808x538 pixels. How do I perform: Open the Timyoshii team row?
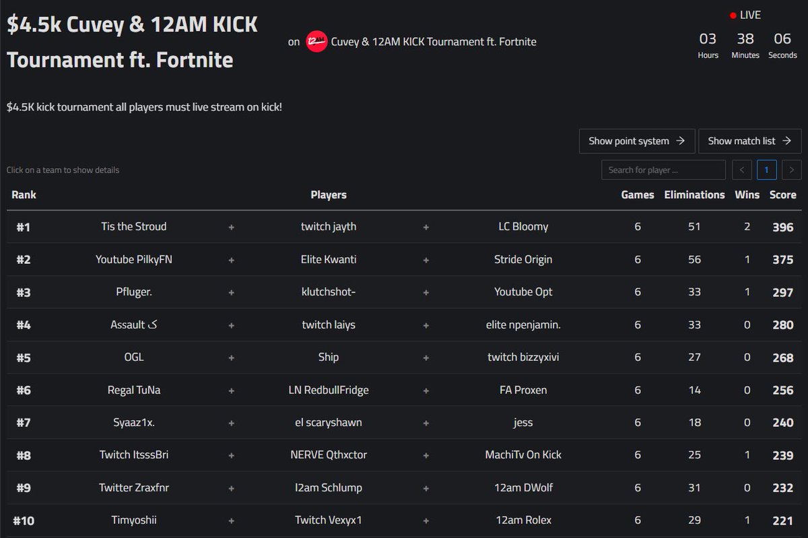(x=404, y=520)
